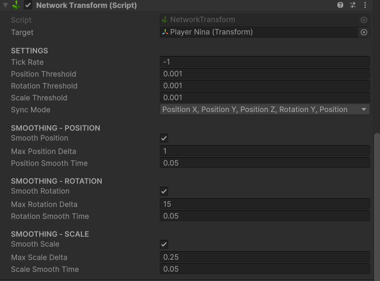The image size is (380, 281).
Task: Click the Max Rotation Delta field
Action: 264,204
